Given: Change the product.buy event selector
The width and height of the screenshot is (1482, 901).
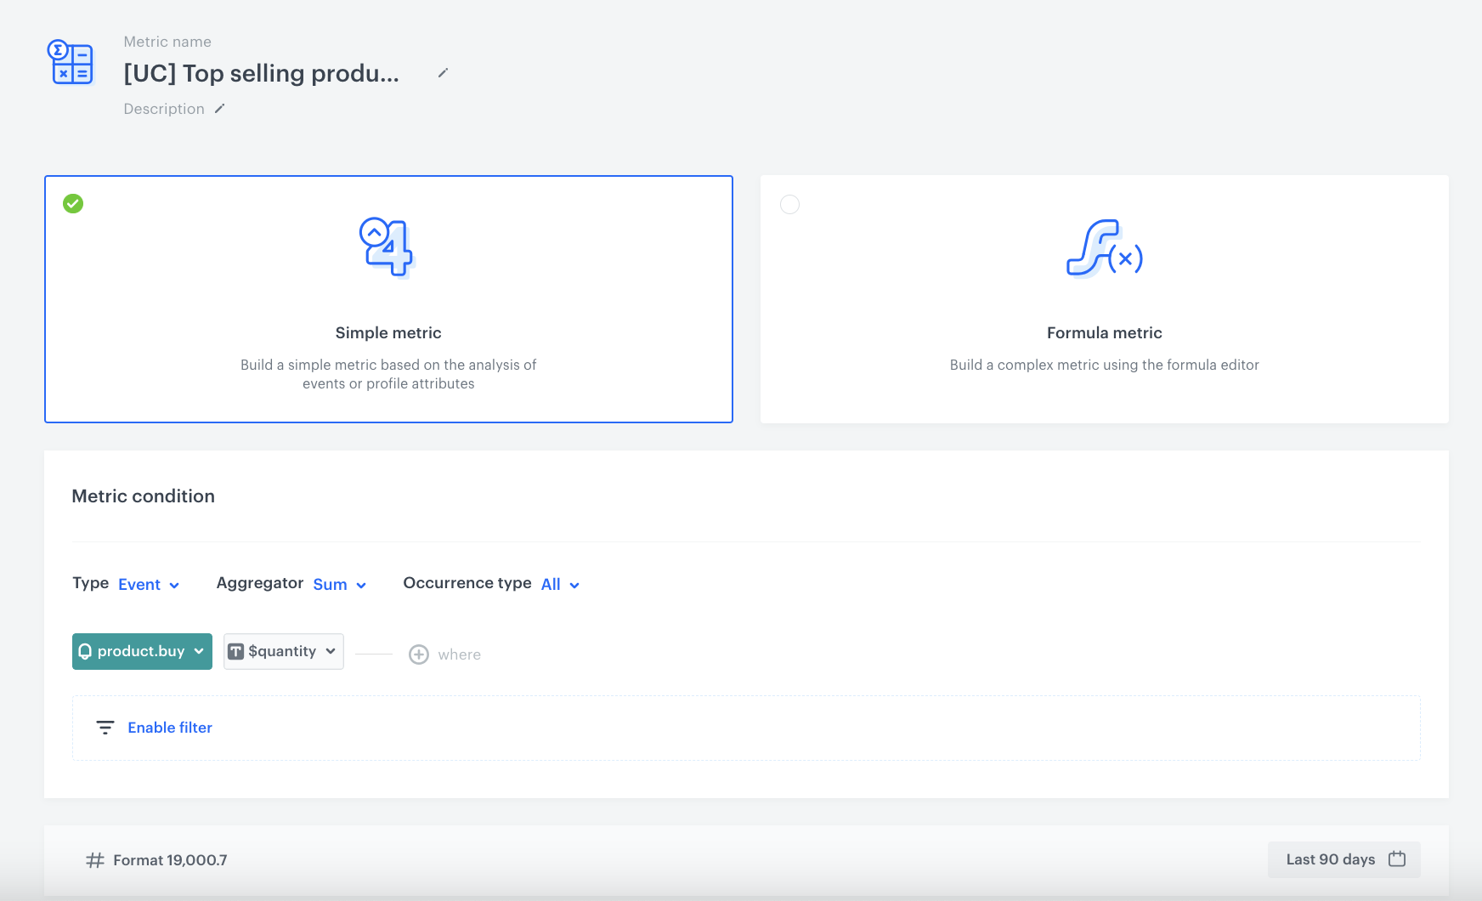Looking at the screenshot, I should pyautogui.click(x=142, y=651).
